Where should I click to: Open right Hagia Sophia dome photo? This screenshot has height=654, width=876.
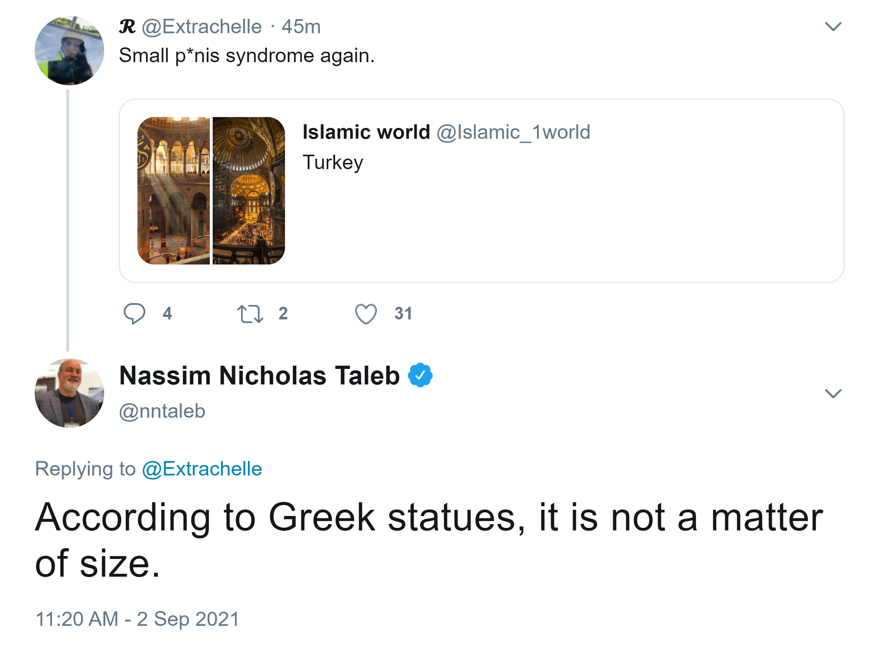[249, 191]
